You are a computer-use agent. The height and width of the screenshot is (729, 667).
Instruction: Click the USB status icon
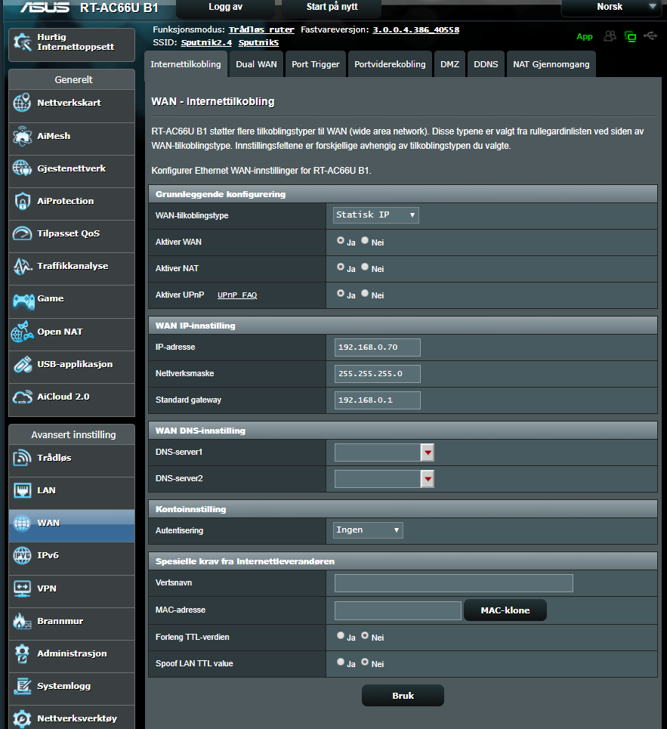coord(650,36)
